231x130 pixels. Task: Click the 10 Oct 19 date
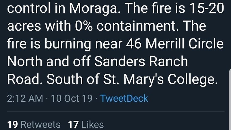click(x=72, y=98)
